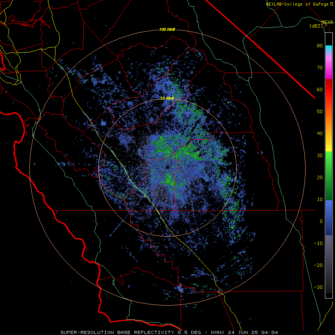Click the 80 dBZ legend tick label
Viewport: 335px width, 335px height.
tap(320, 45)
